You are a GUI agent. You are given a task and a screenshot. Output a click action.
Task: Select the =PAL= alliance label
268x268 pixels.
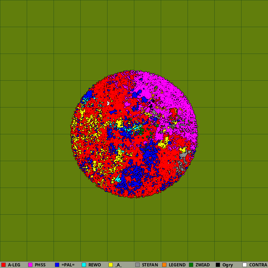click(68, 265)
